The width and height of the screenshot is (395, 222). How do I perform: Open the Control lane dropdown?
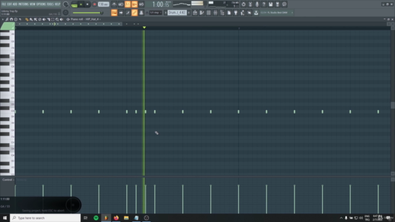pyautogui.click(x=8, y=179)
